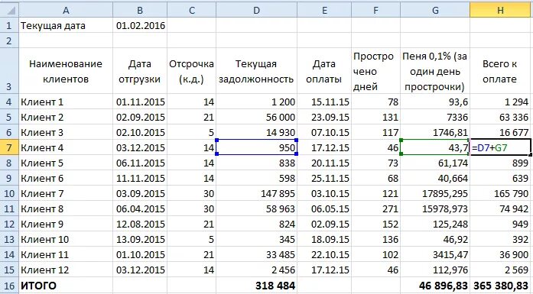Click penalty value 93,6
533x294 pixels.
(x=435, y=102)
